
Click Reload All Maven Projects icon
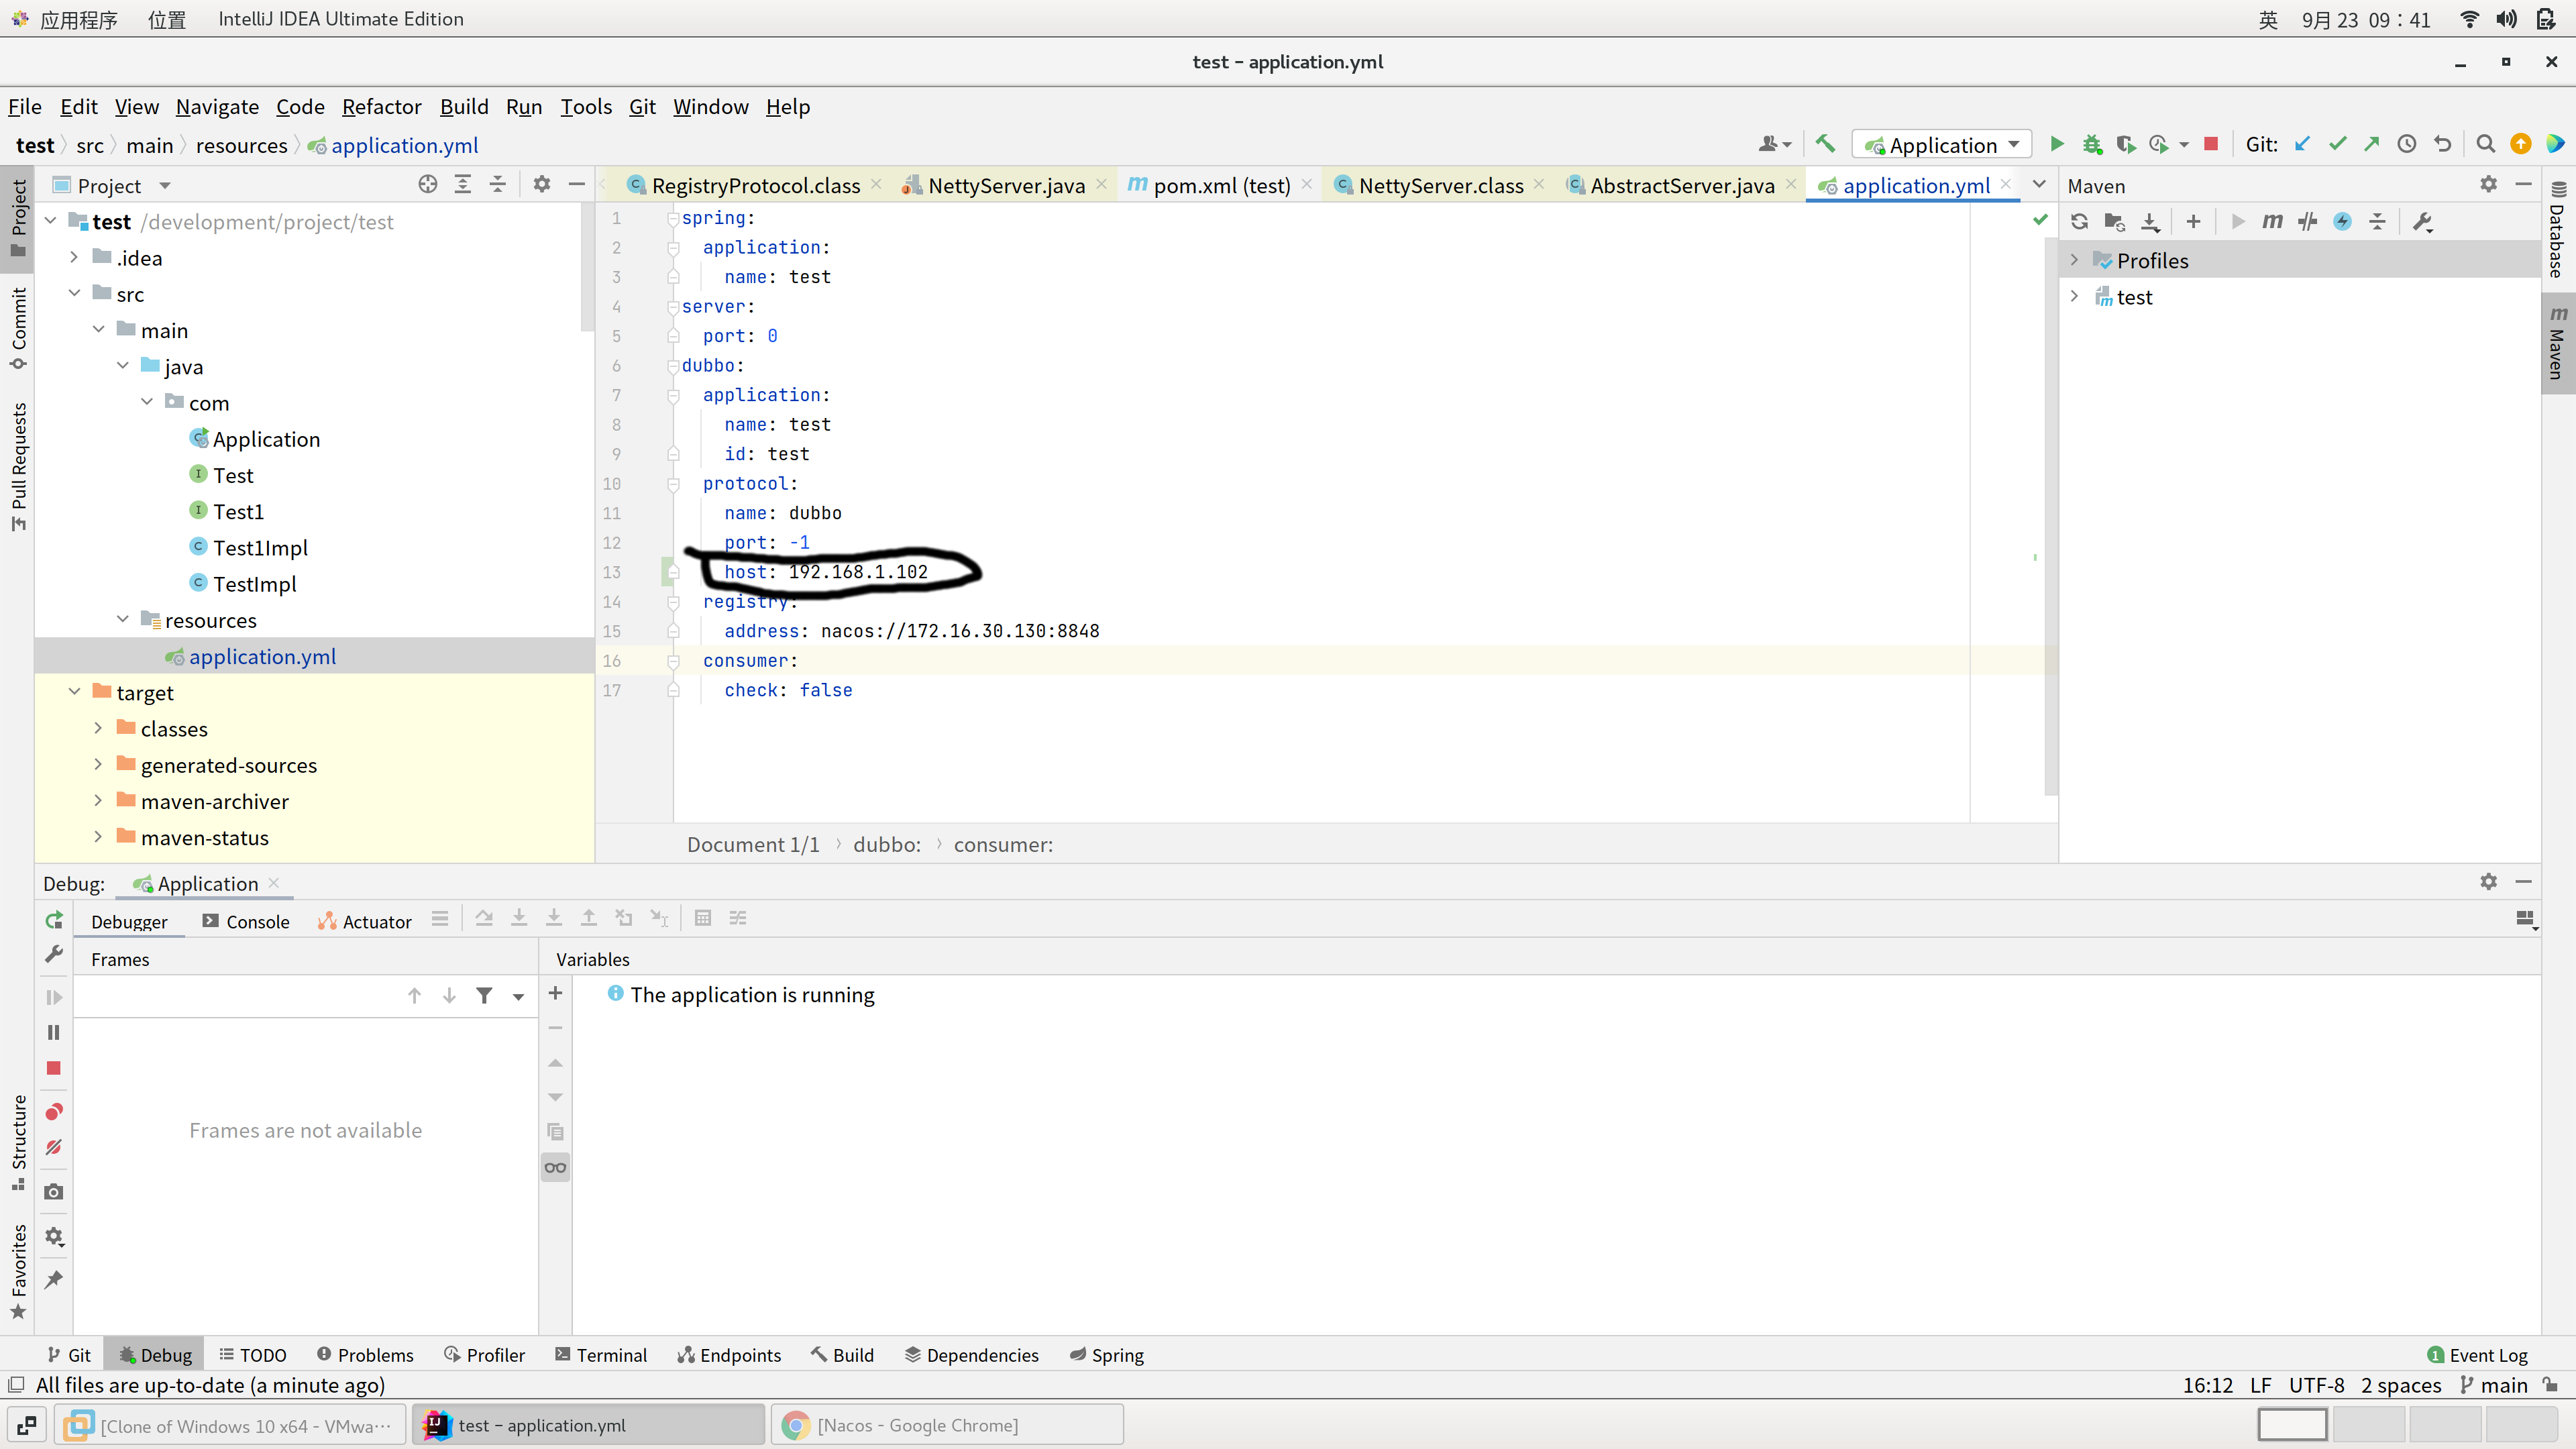pyautogui.click(x=2080, y=222)
